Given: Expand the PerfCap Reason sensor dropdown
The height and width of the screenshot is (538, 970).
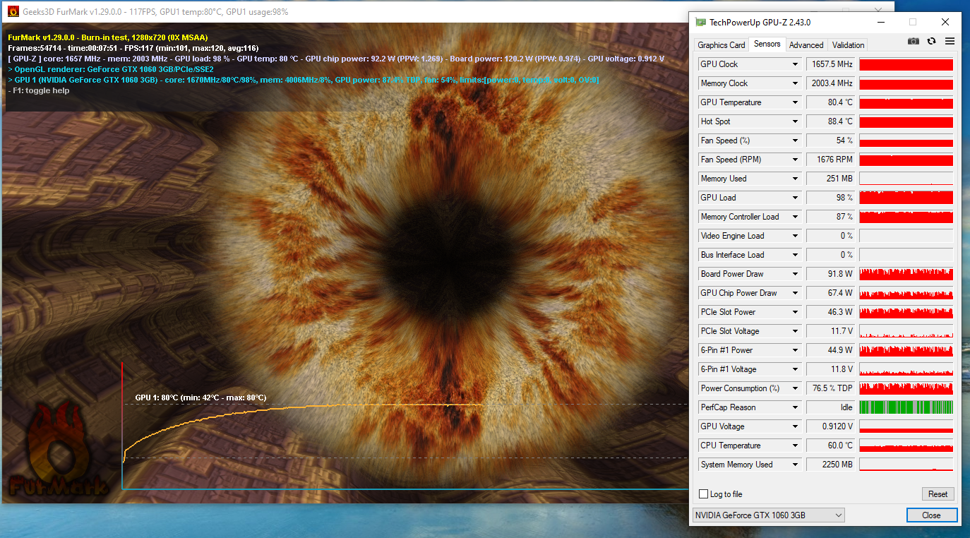Looking at the screenshot, I should tap(796, 407).
